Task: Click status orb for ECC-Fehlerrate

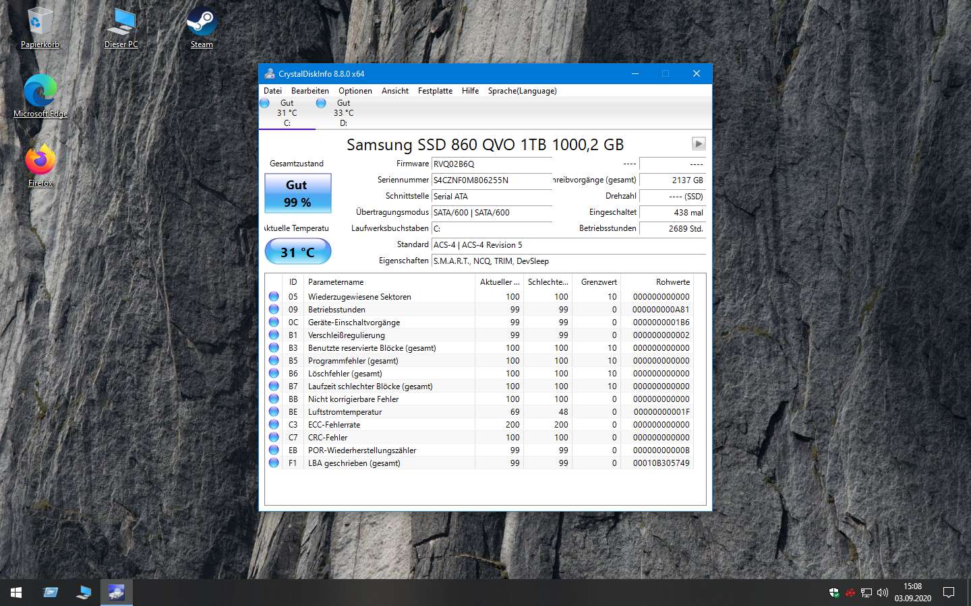Action: tap(274, 424)
